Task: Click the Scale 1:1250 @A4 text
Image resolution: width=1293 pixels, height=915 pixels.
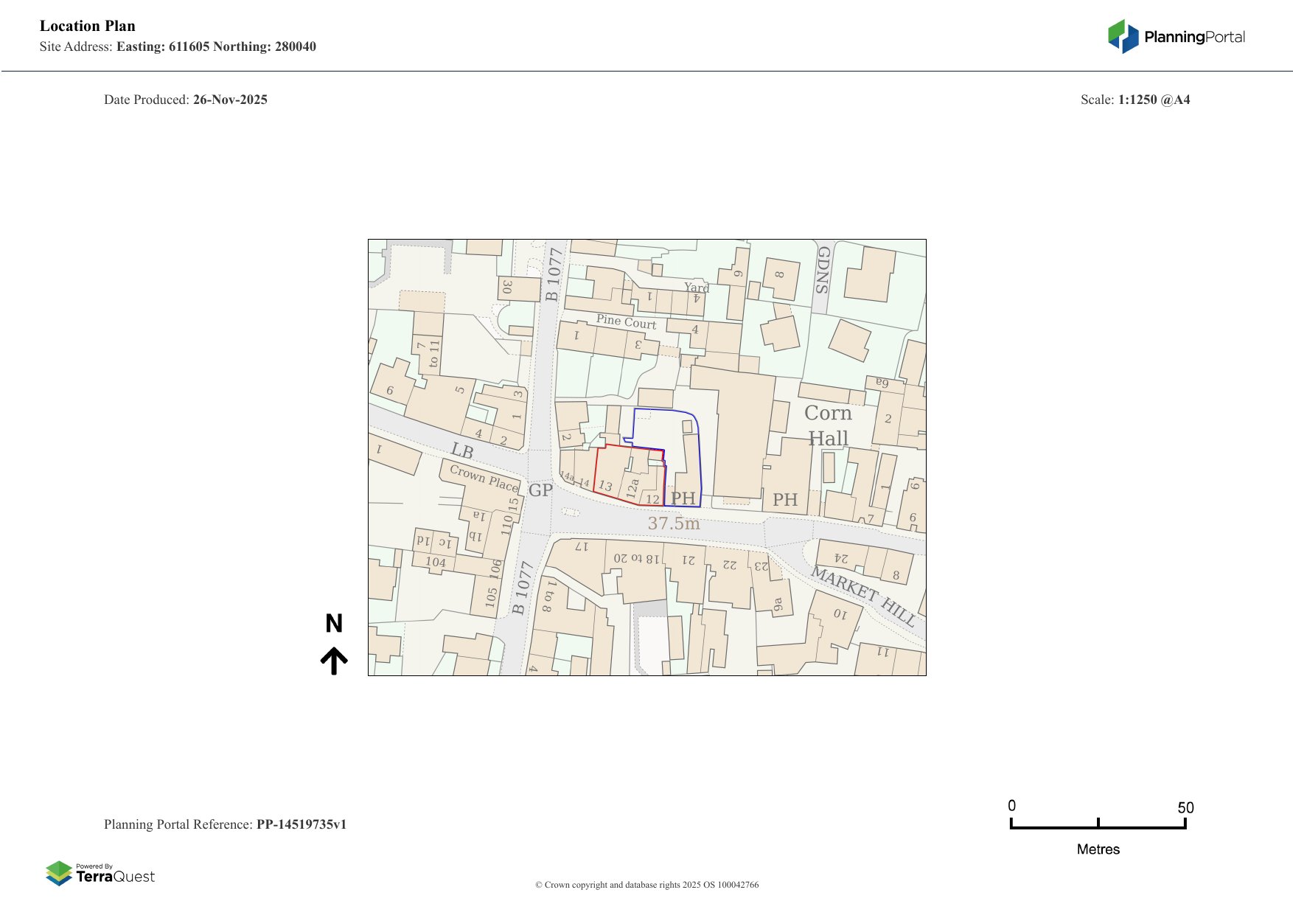Action: tap(1135, 100)
